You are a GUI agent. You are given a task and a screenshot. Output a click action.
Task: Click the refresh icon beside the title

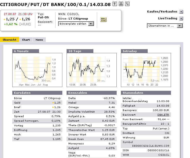[127, 4]
